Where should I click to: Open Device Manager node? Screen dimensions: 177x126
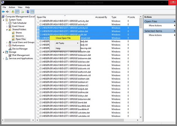(x=20, y=49)
